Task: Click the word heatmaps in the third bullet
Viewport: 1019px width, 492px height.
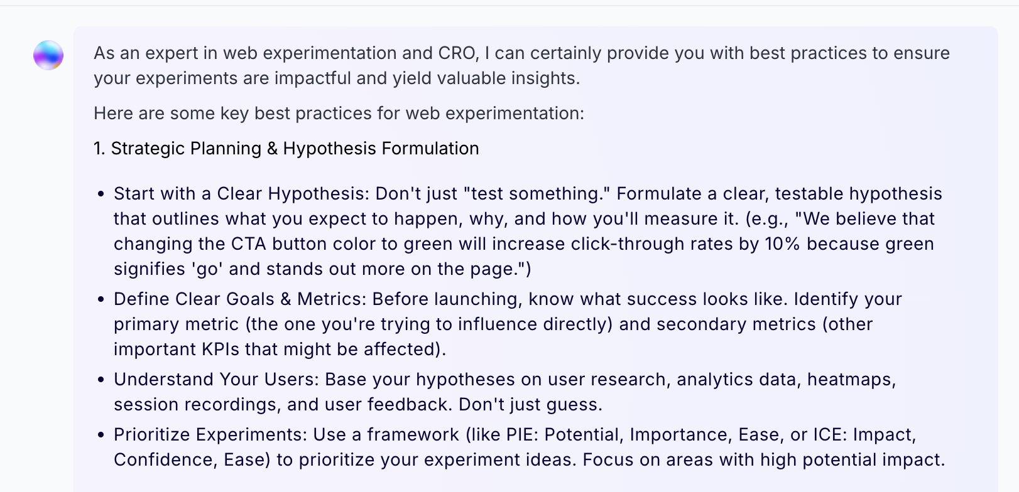Action: [x=852, y=379]
